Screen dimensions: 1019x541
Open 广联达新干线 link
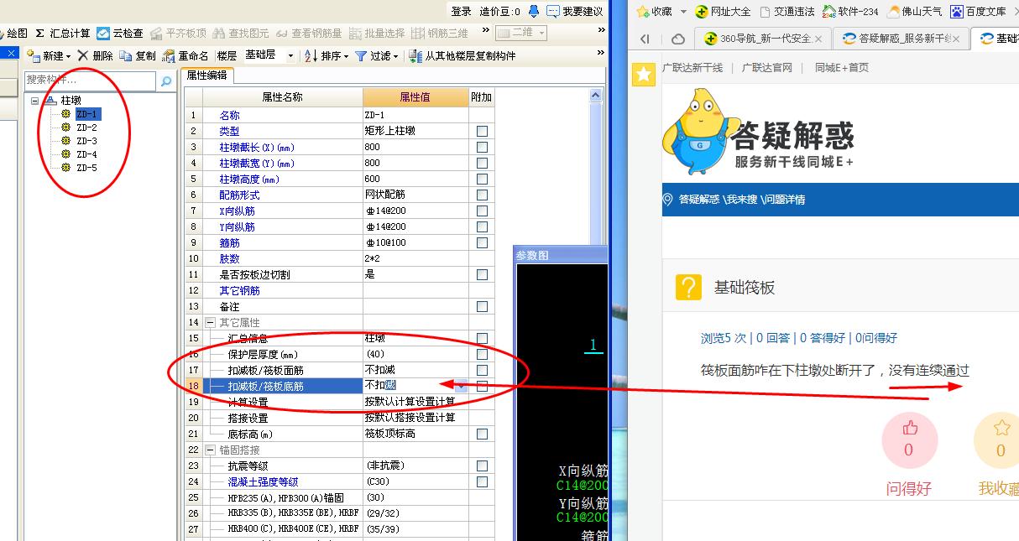[692, 67]
